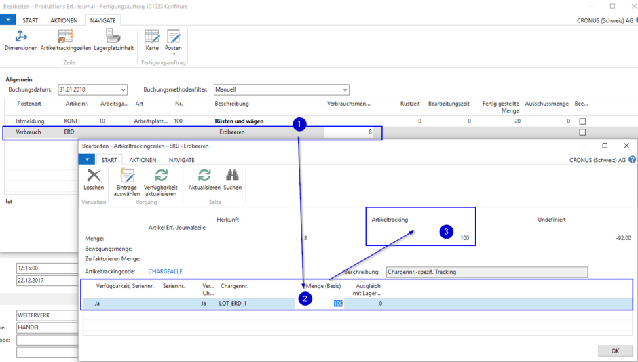Open the Posten dropdown arrow
The image size is (638, 362).
pos(173,54)
